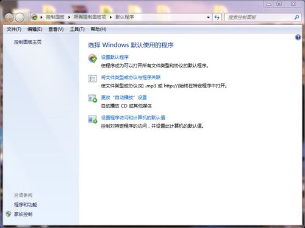Minimize the window
The height and width of the screenshot is (228, 305).
click(x=269, y=4)
